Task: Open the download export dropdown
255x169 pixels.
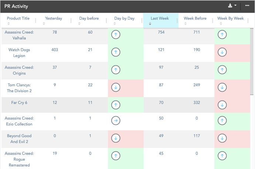Action: [x=232, y=6]
